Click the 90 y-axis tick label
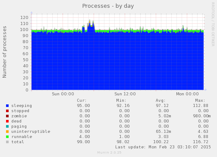The image size is (217, 157). pyautogui.click(x=25, y=36)
